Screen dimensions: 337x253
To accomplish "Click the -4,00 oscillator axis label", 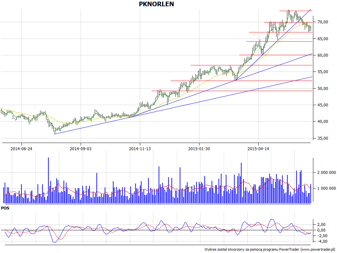I will [x=322, y=241].
